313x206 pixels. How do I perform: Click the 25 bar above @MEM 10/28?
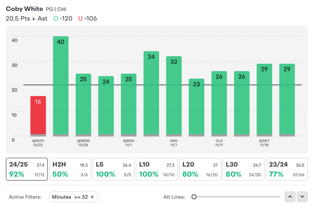pos(83,105)
